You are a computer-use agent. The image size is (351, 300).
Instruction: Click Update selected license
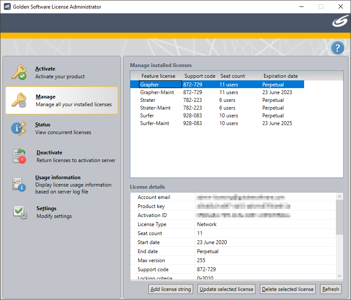pyautogui.click(x=226, y=289)
